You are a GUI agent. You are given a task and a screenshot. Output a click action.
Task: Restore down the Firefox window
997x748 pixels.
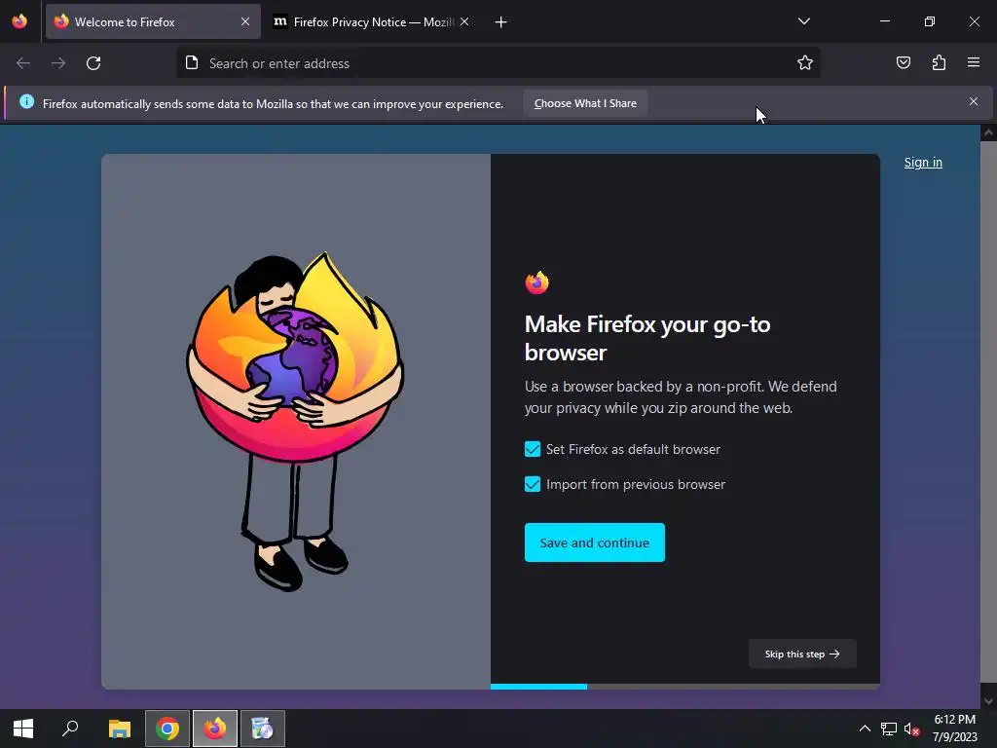point(930,21)
